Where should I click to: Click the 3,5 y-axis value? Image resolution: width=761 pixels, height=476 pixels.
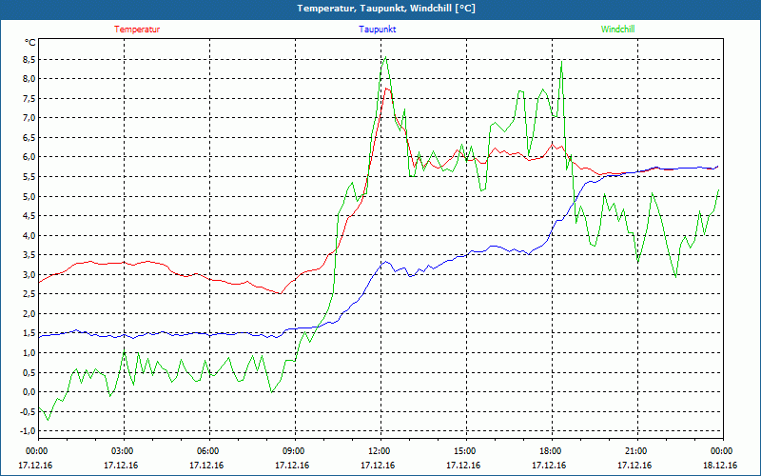click(x=29, y=255)
